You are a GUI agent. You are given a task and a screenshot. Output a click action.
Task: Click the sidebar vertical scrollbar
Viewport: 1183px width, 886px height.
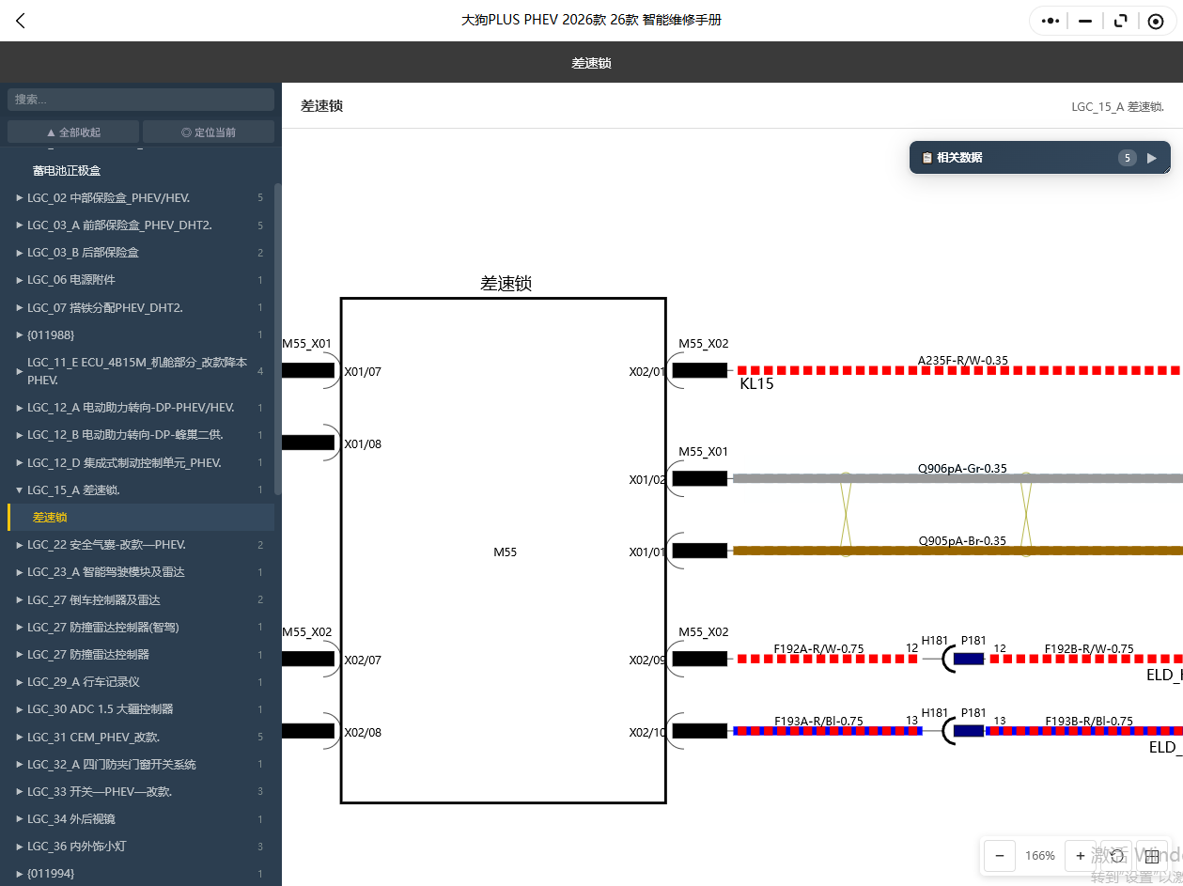pos(277,338)
